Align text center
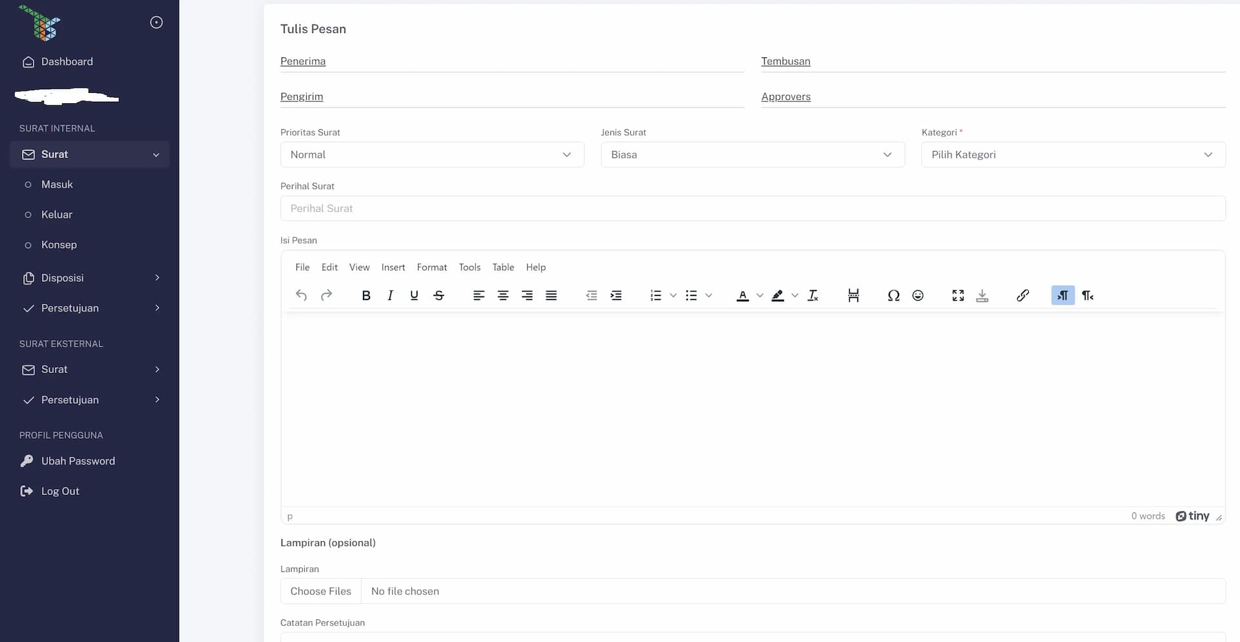Screen dimensions: 1240x642 tap(503, 296)
